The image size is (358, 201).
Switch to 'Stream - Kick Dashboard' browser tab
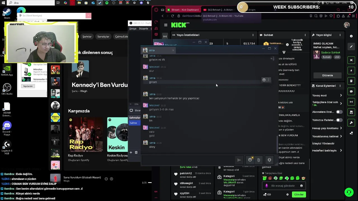click(183, 10)
